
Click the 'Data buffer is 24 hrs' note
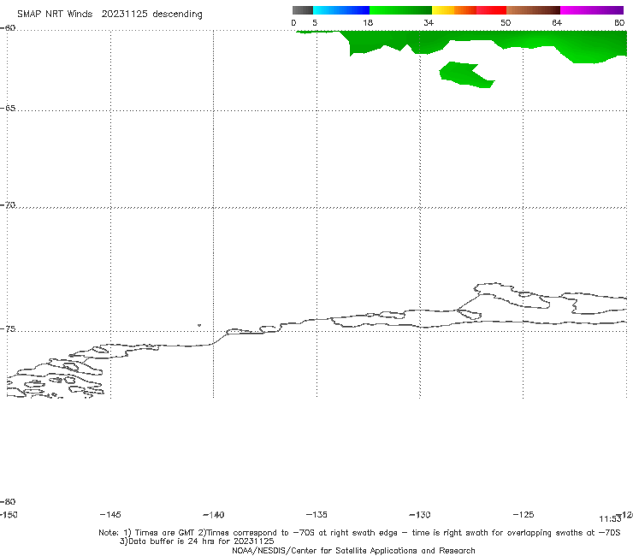(197, 541)
